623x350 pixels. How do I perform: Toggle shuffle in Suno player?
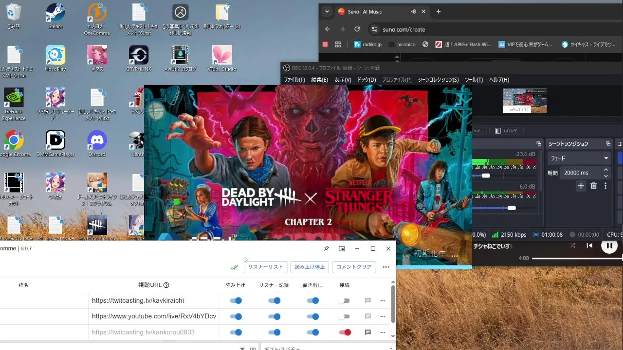pos(573,245)
